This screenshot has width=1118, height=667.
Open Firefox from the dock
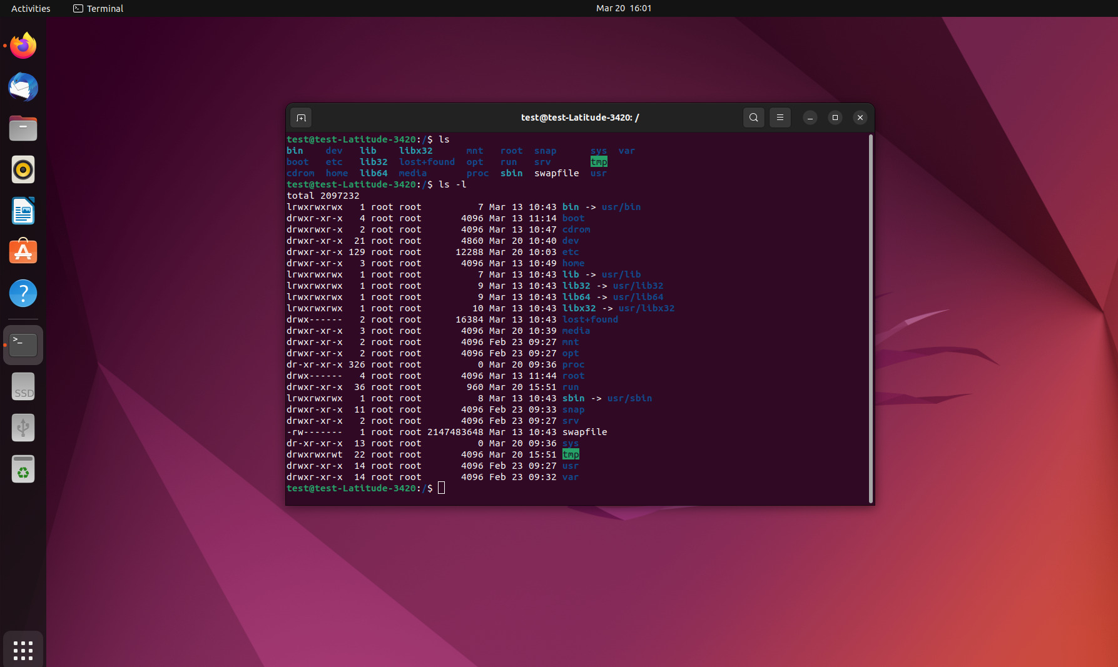(x=23, y=46)
